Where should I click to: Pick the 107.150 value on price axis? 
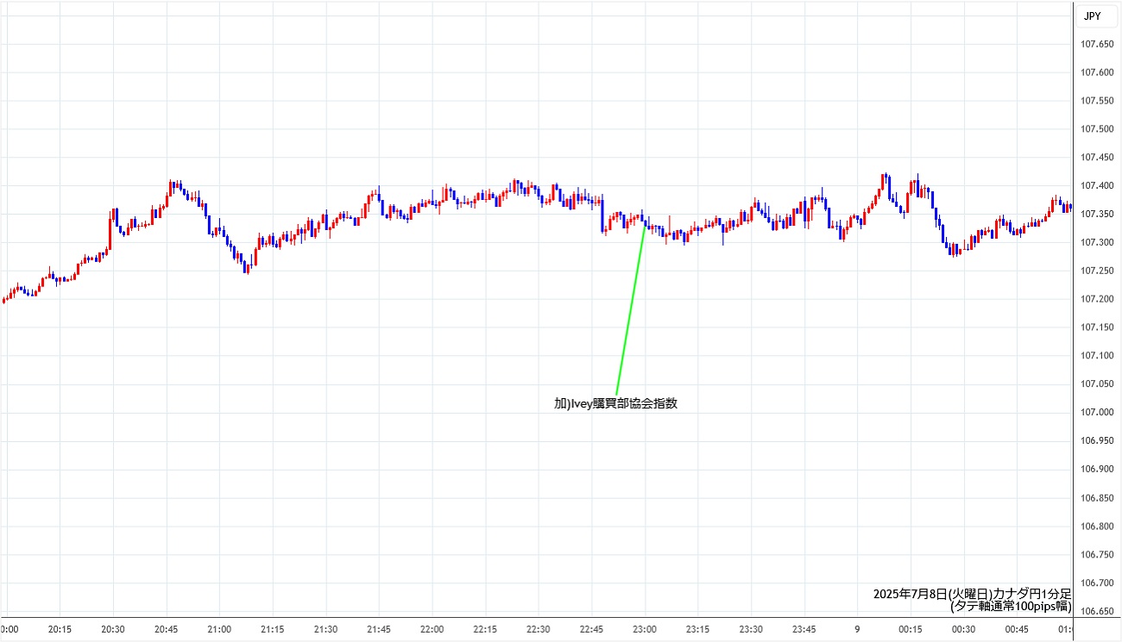[x=1097, y=327]
